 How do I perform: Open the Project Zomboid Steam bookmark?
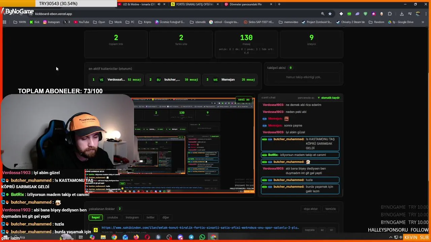click(317, 22)
